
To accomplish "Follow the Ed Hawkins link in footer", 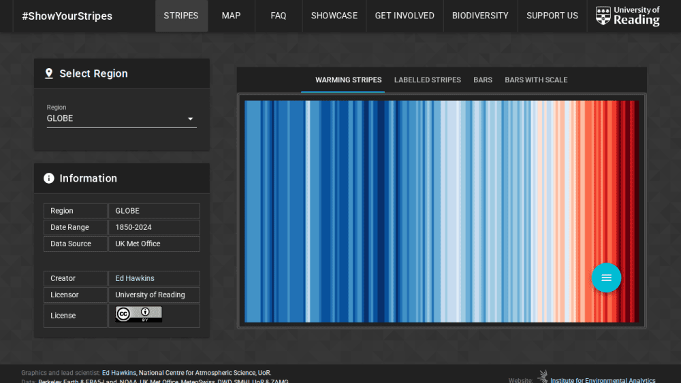I will (119, 373).
